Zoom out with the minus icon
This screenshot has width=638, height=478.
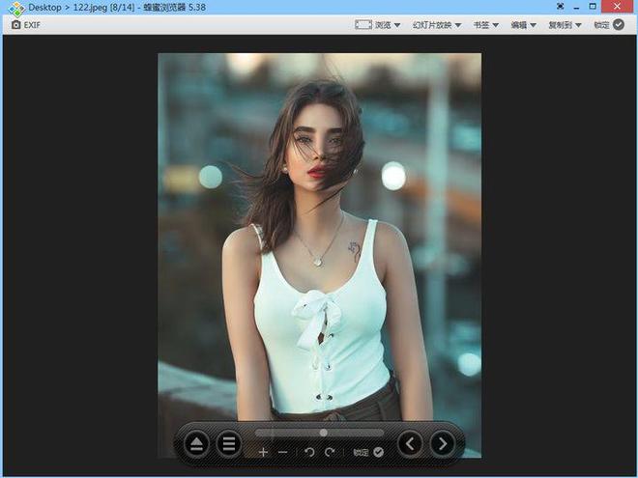click(282, 452)
